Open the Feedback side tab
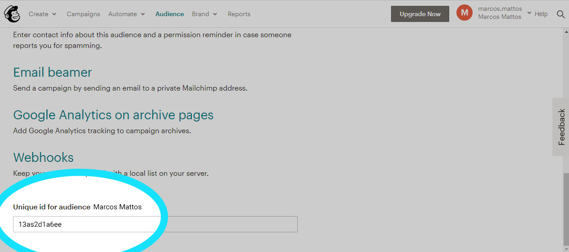The height and width of the screenshot is (252, 569). tap(561, 127)
